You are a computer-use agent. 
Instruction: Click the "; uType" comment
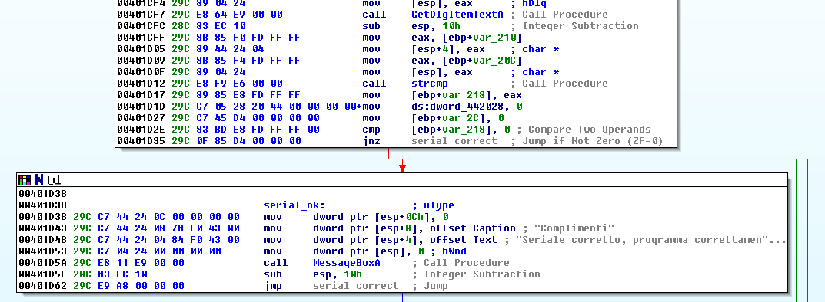[x=433, y=205]
